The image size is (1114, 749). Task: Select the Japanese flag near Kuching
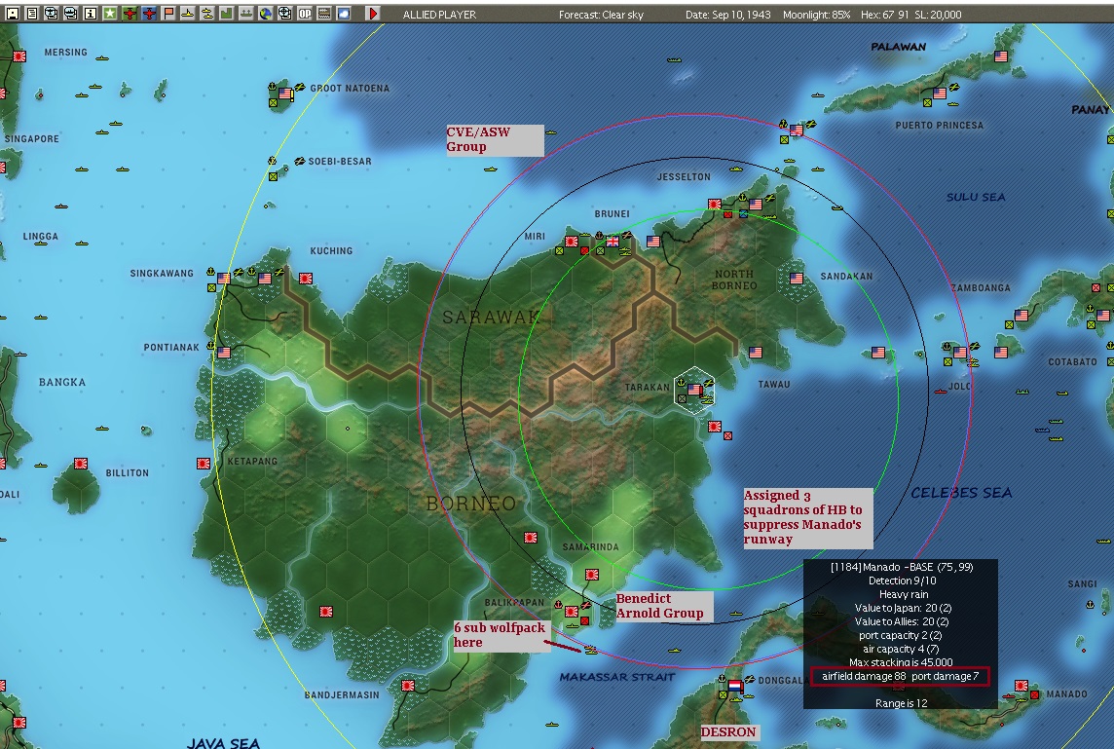click(306, 278)
